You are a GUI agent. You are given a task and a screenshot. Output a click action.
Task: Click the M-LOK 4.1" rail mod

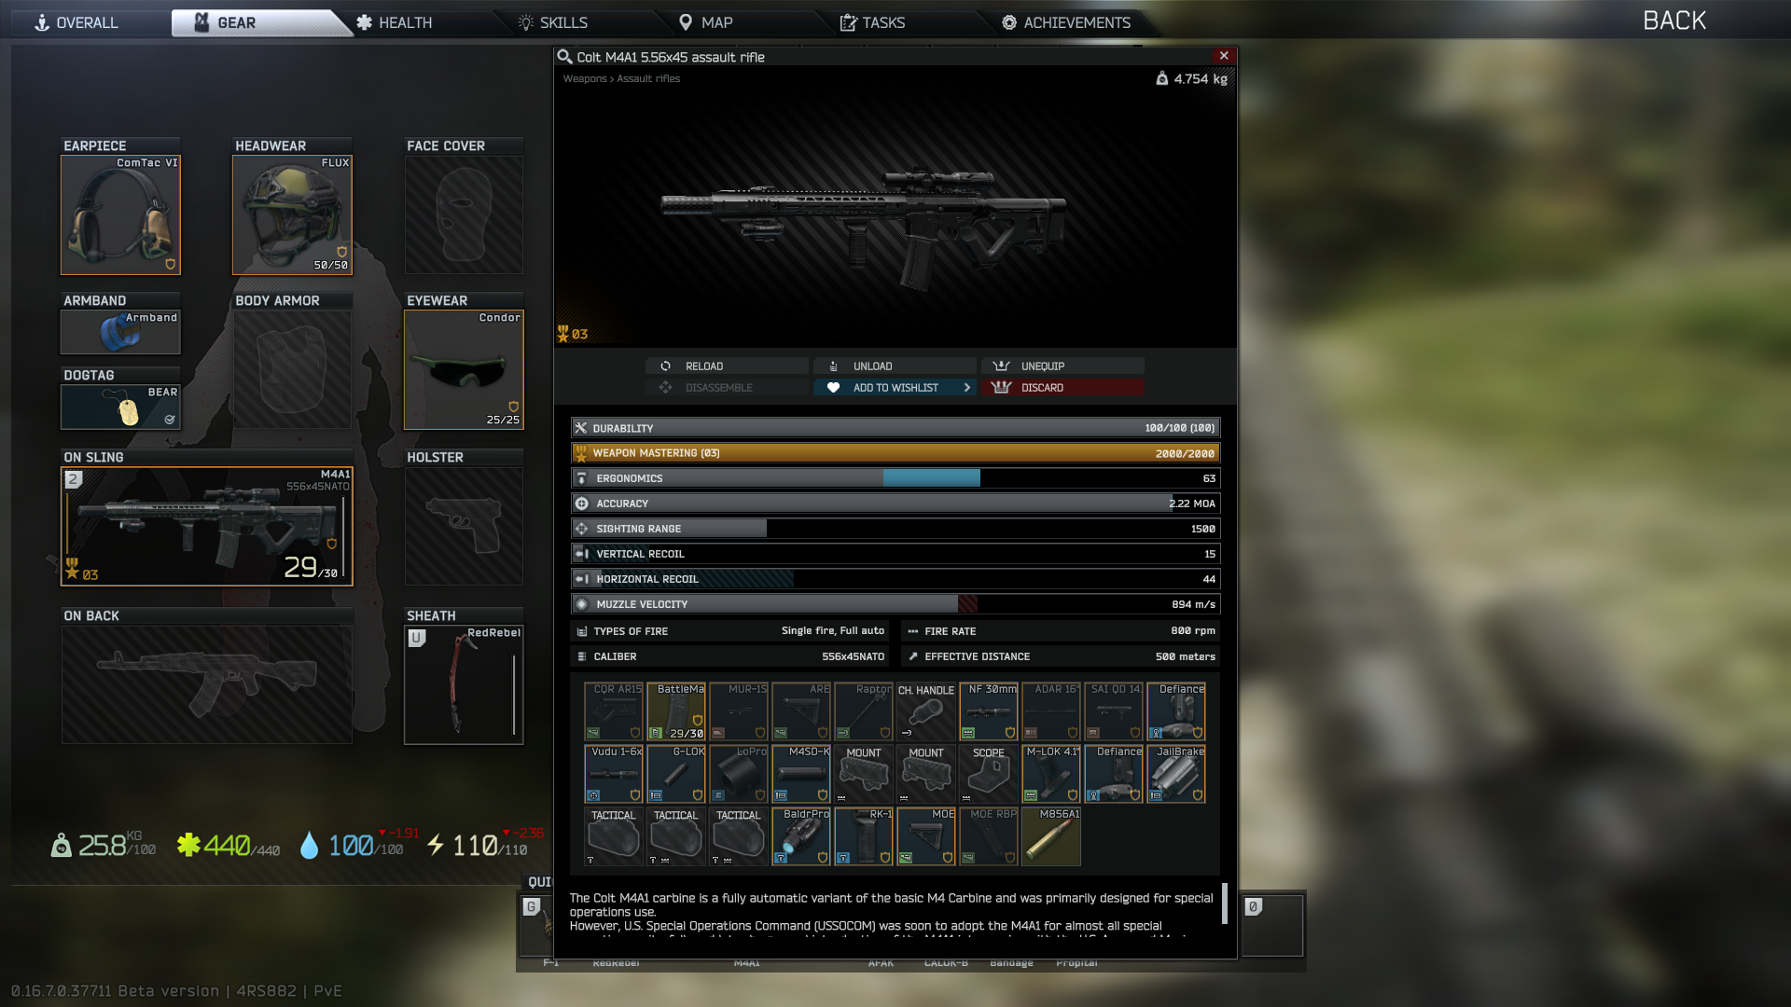1051,774
